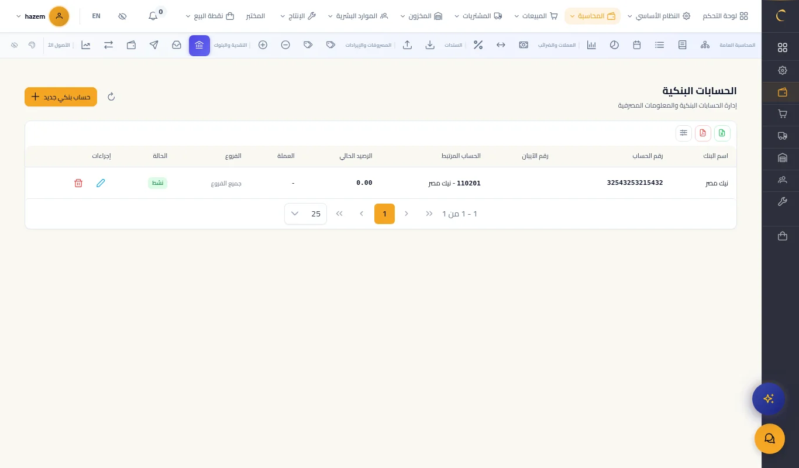The image size is (799, 468).
Task: Delete the نيك مصر bank account via the trash icon
Action: 78,183
